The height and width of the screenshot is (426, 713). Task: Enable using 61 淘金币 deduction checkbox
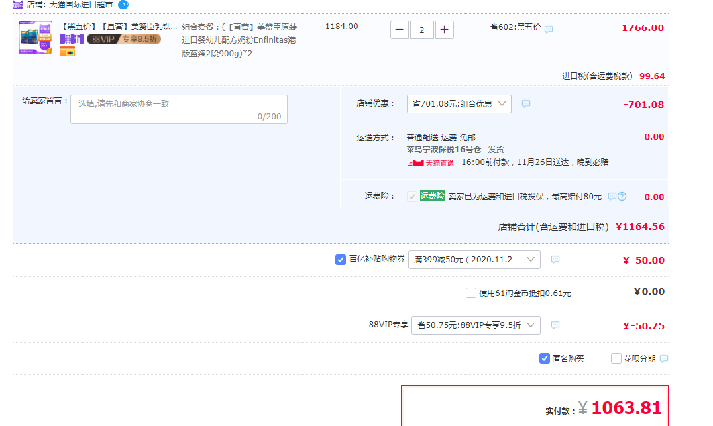(x=471, y=293)
